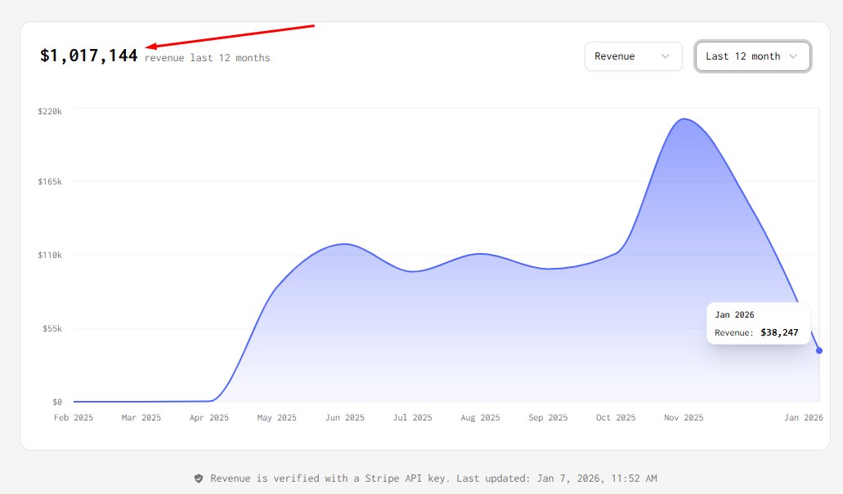This screenshot has height=494, width=843.
Task: Click the Jul 2025 axis label
Action: [x=412, y=417]
